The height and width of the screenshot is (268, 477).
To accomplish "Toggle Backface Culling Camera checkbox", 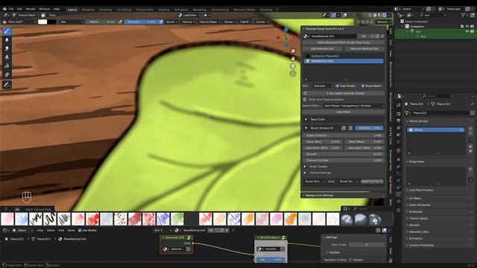I will pyautogui.click(x=350, y=260).
